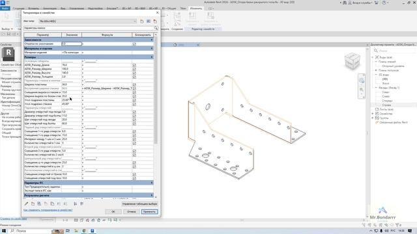Open the type name dropdown
The width and height of the screenshot is (417, 234).
coord(135,21)
